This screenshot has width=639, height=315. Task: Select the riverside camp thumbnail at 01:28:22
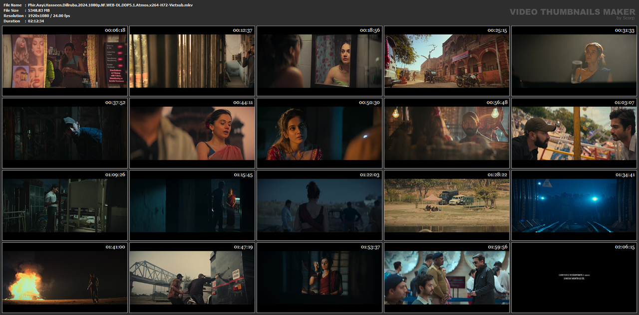(447, 205)
